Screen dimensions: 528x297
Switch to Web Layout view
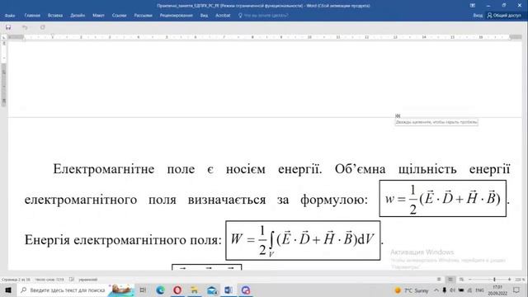[x=461, y=280]
